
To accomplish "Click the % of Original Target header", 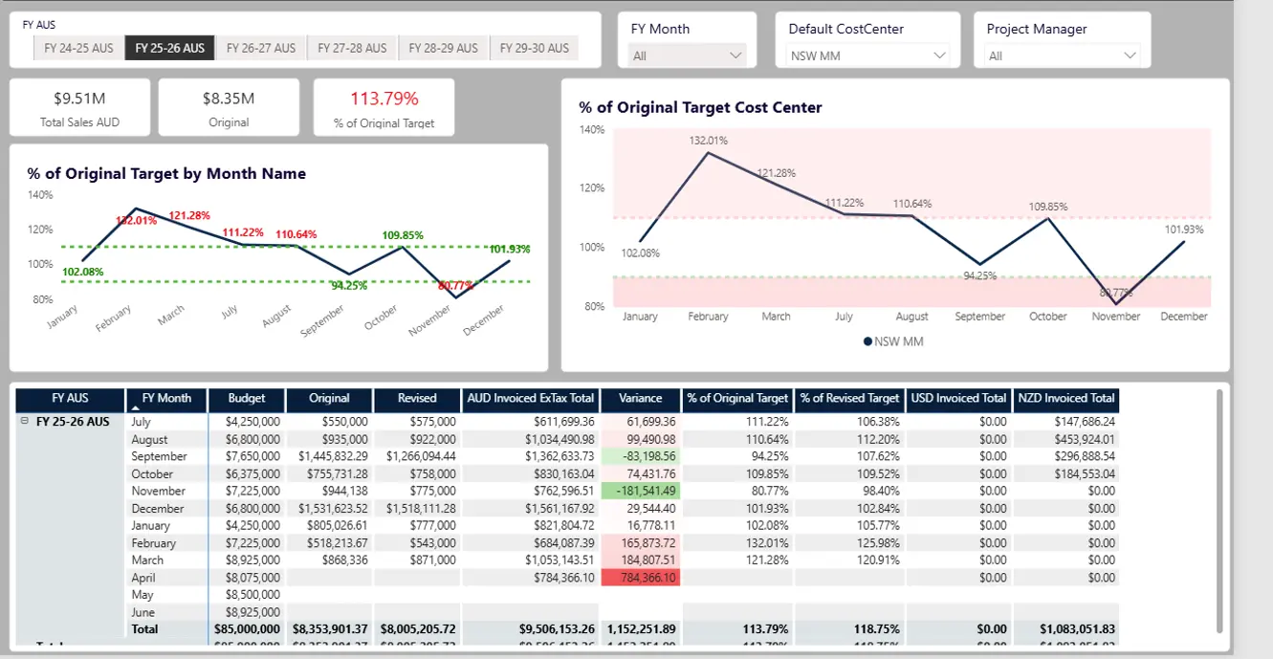I will tap(737, 399).
